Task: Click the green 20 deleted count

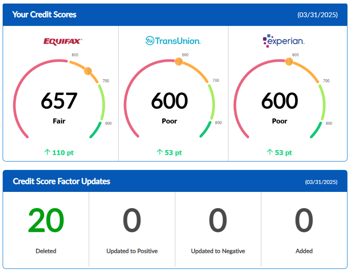Action: click(46, 220)
